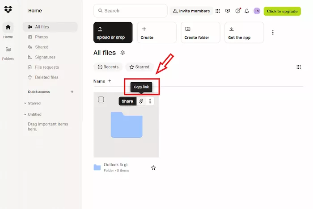Open the notifications bell icon
Screen dimensions: 313x209
pyautogui.click(x=247, y=11)
